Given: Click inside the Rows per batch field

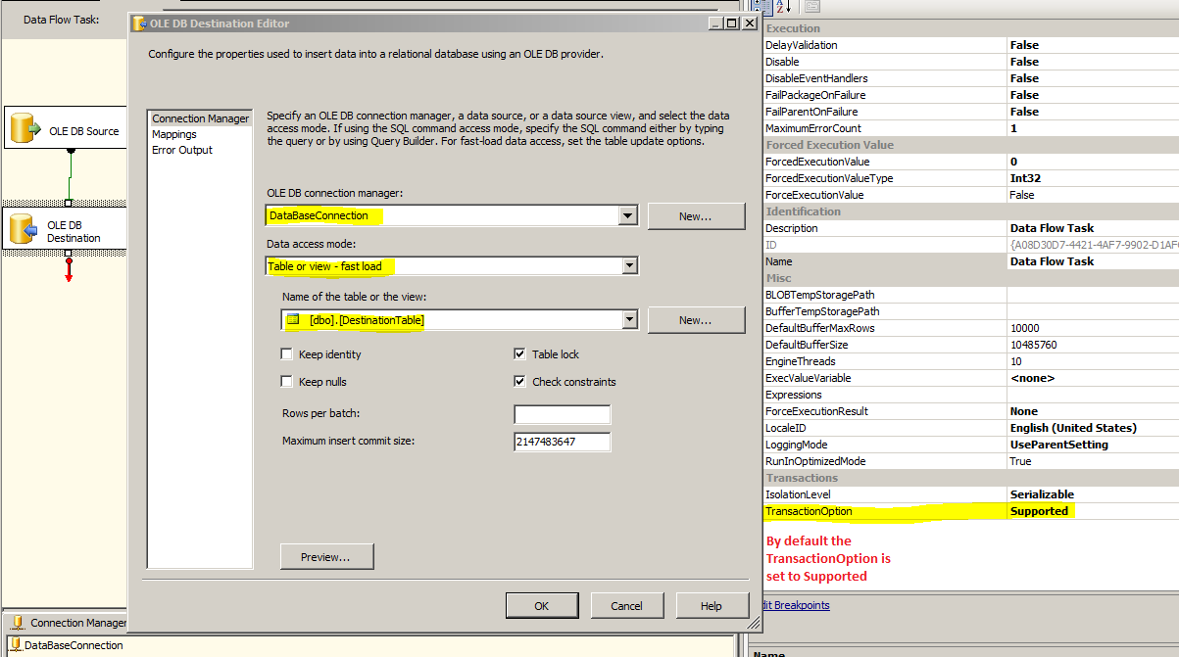Looking at the screenshot, I should tap(562, 414).
